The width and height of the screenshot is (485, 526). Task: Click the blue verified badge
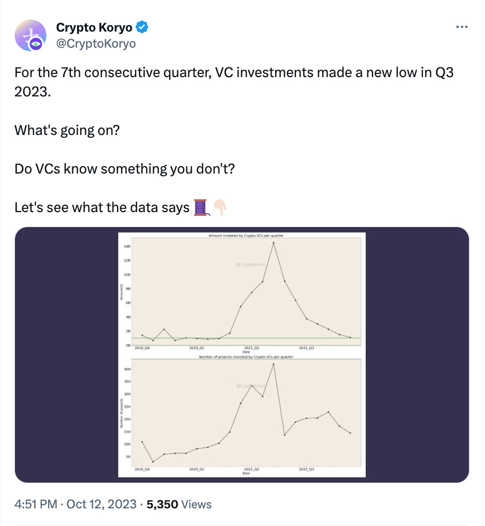tap(142, 27)
